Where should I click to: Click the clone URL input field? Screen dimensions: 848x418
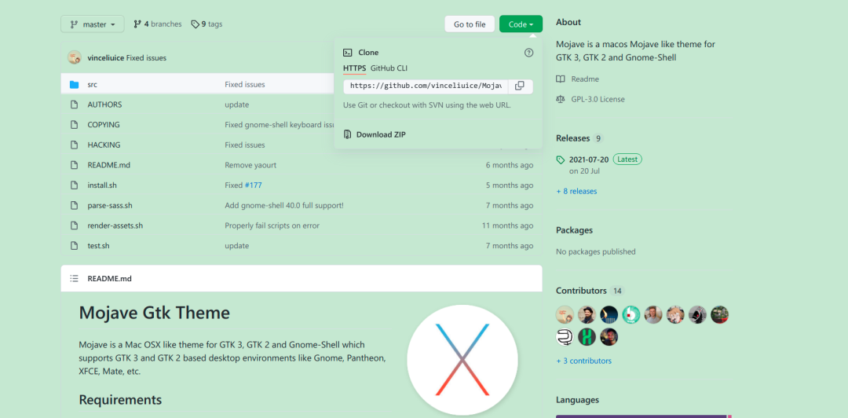click(x=426, y=86)
